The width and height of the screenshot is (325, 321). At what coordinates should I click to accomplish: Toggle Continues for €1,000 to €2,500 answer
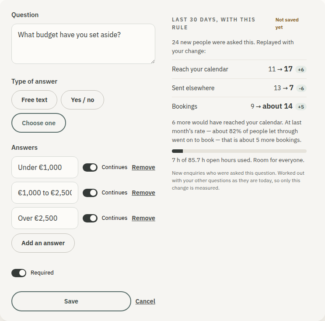(x=90, y=193)
